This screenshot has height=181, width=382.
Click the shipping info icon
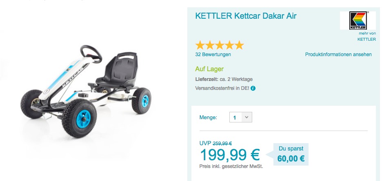(x=253, y=88)
